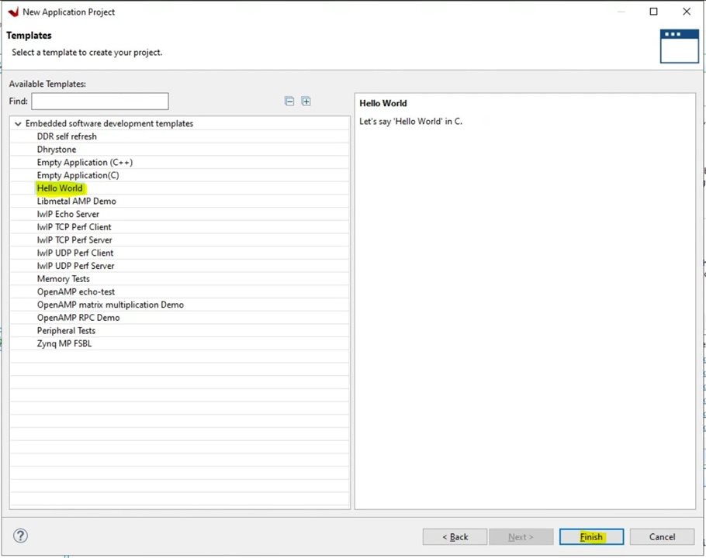This screenshot has height=558, width=706.
Task: Select the DDR self refresh template
Action: [x=67, y=136]
